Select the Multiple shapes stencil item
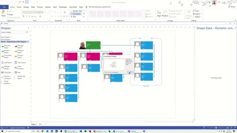Viewport: 237px width, 133px height. point(6,68)
